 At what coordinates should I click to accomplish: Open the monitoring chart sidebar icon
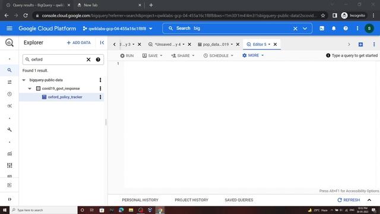[x=9, y=153]
